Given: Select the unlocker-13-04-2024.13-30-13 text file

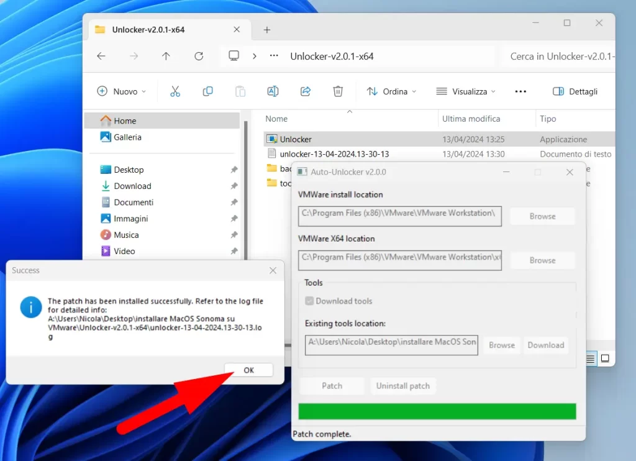Looking at the screenshot, I should [439, 154].
